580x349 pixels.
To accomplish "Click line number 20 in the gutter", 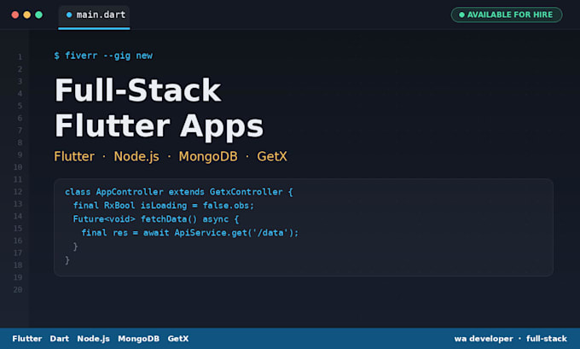I will point(18,290).
